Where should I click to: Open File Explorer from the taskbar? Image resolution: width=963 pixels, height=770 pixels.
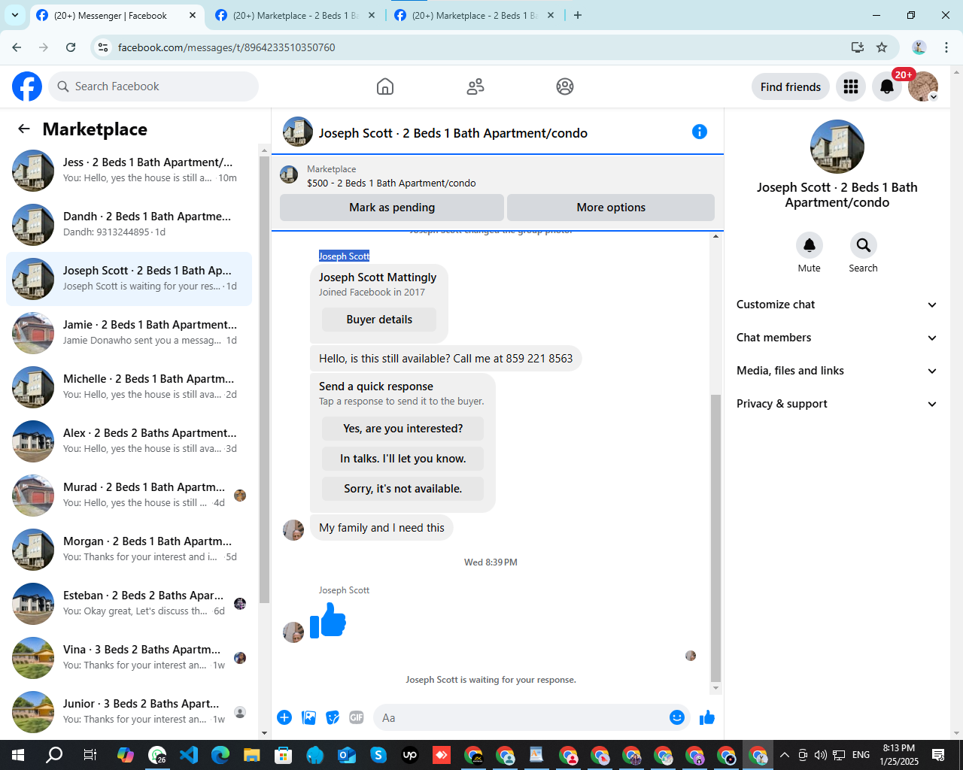click(251, 755)
